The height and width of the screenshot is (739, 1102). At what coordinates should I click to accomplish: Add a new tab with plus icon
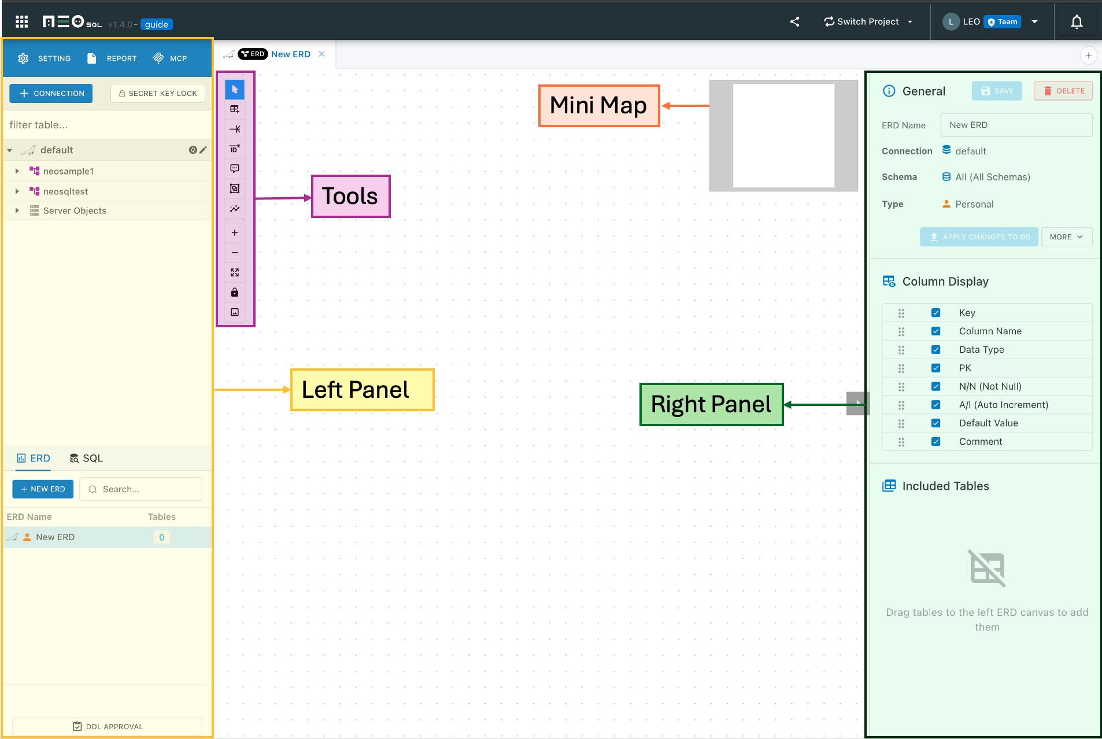1088,56
